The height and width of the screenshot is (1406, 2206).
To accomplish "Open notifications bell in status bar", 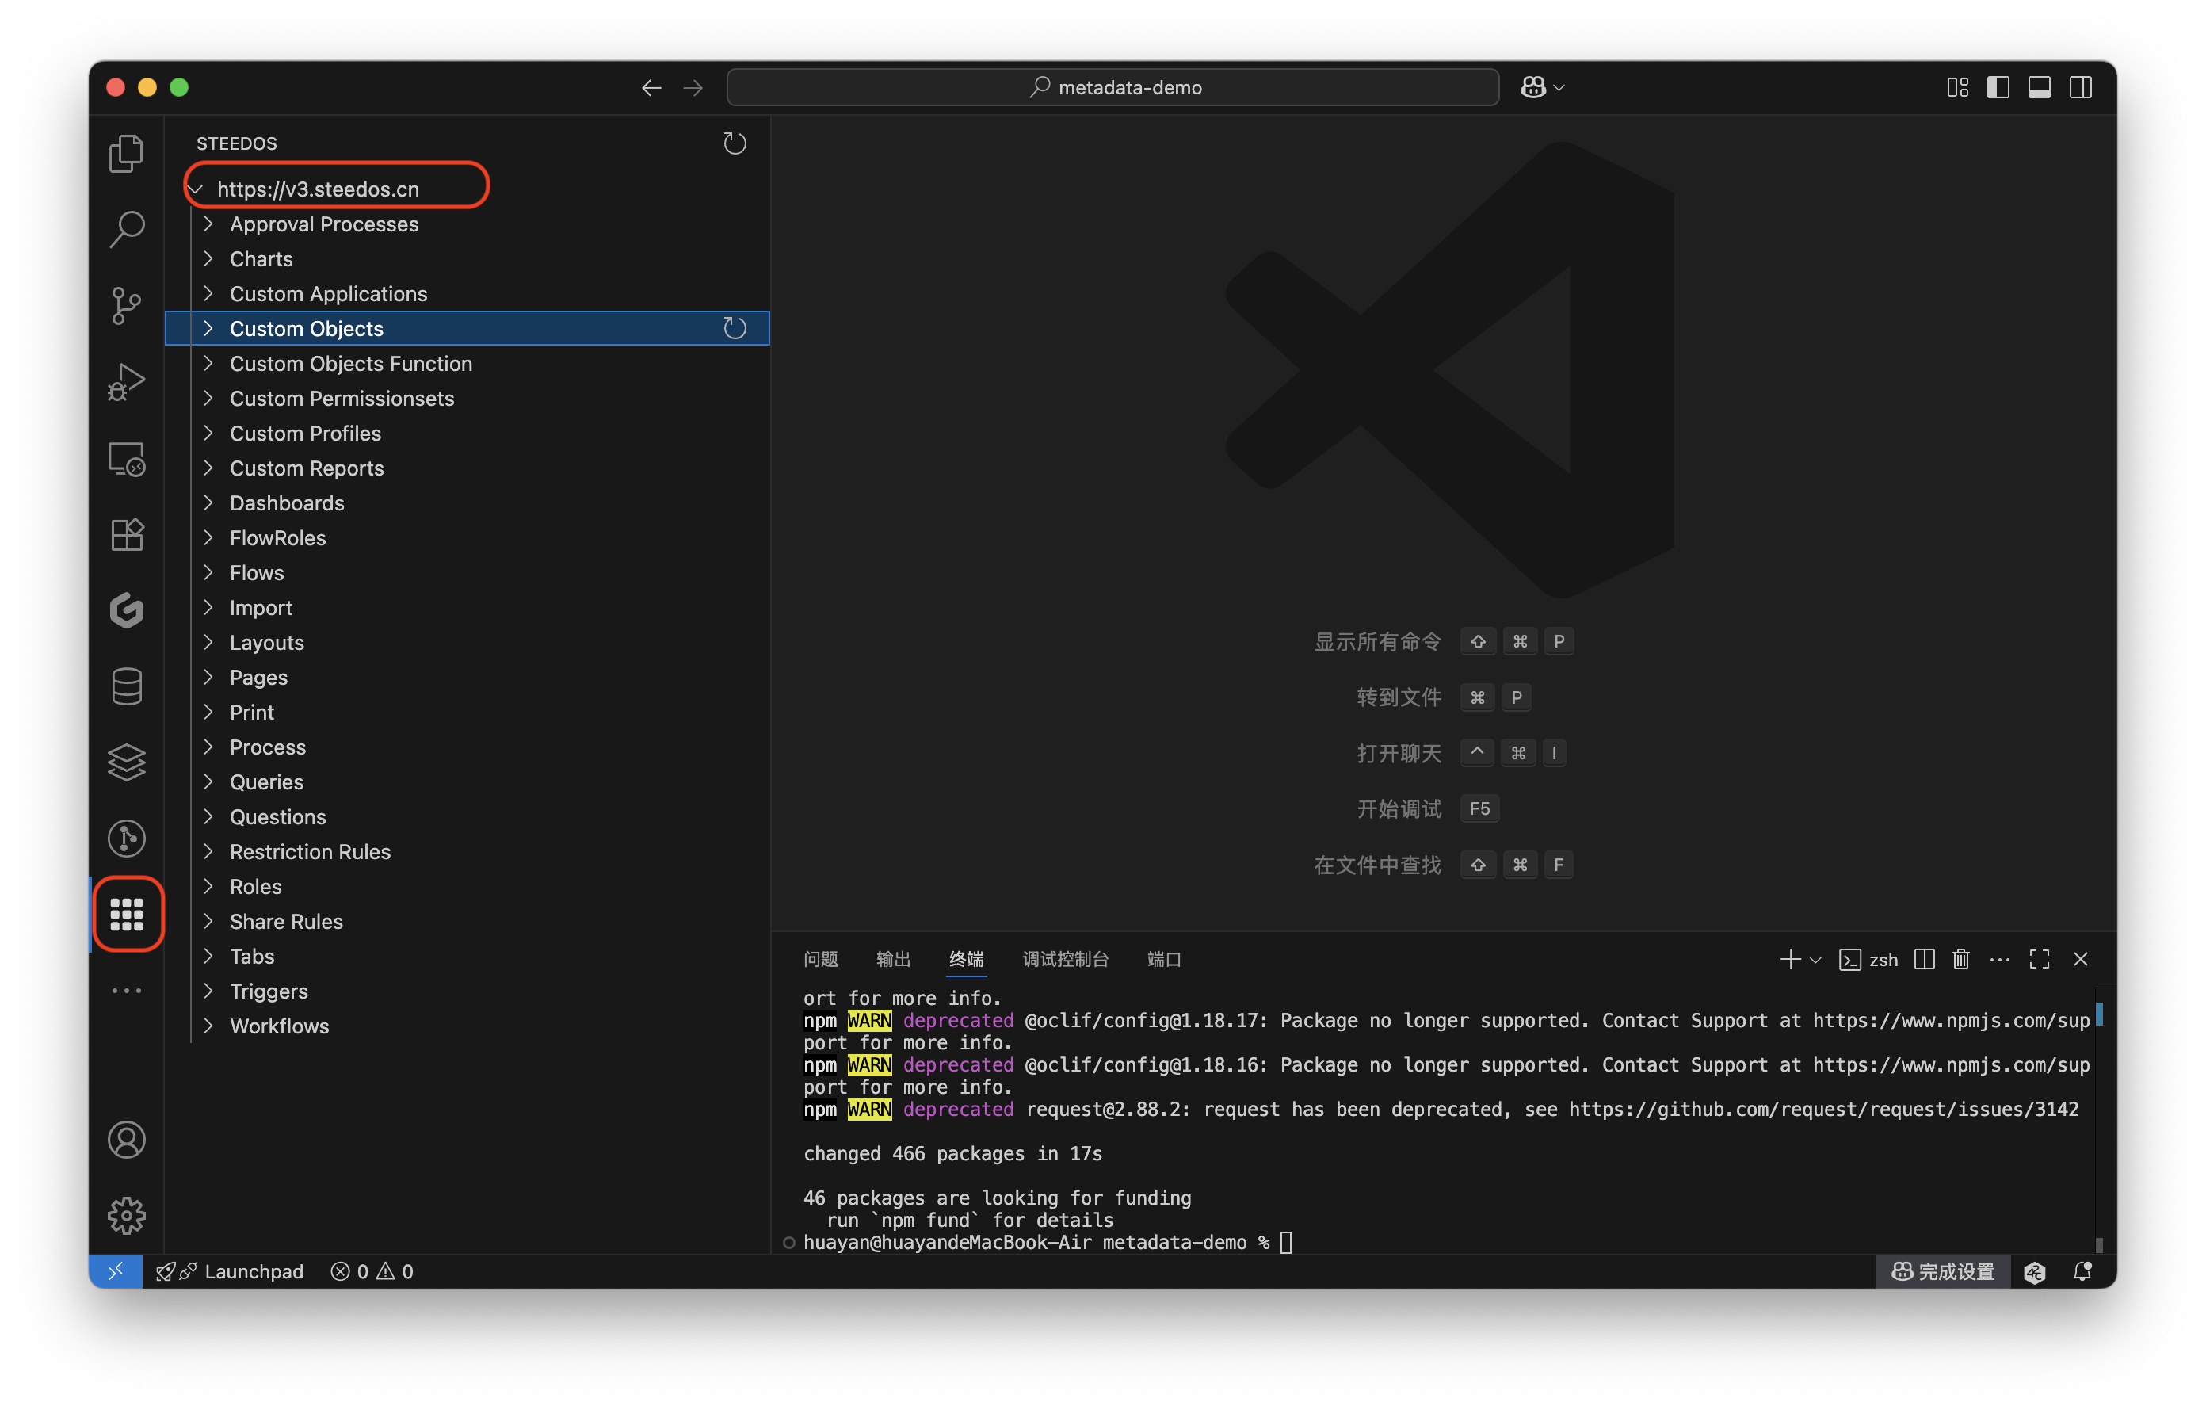I will 2082,1270.
